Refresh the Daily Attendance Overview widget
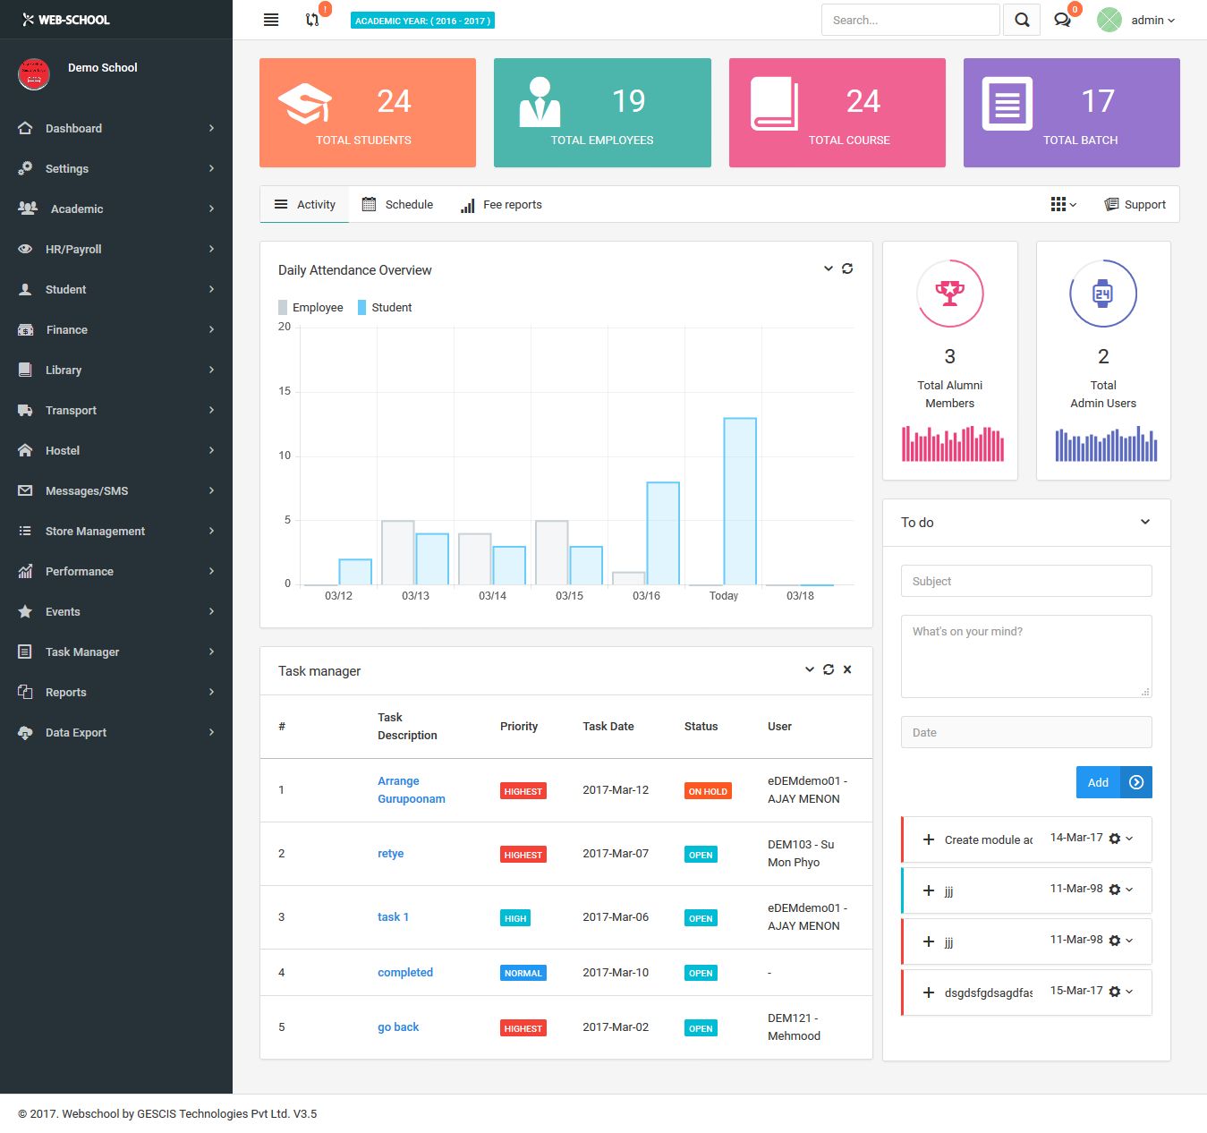Viewport: 1207px width, 1133px height. (x=847, y=268)
